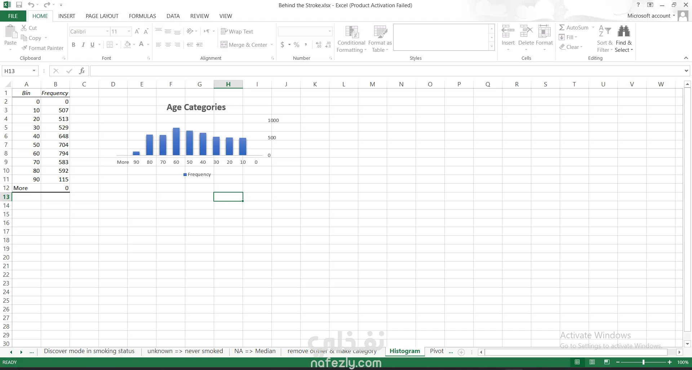
Task: Open 'NA => Median' sheet tab
Action: click(255, 351)
